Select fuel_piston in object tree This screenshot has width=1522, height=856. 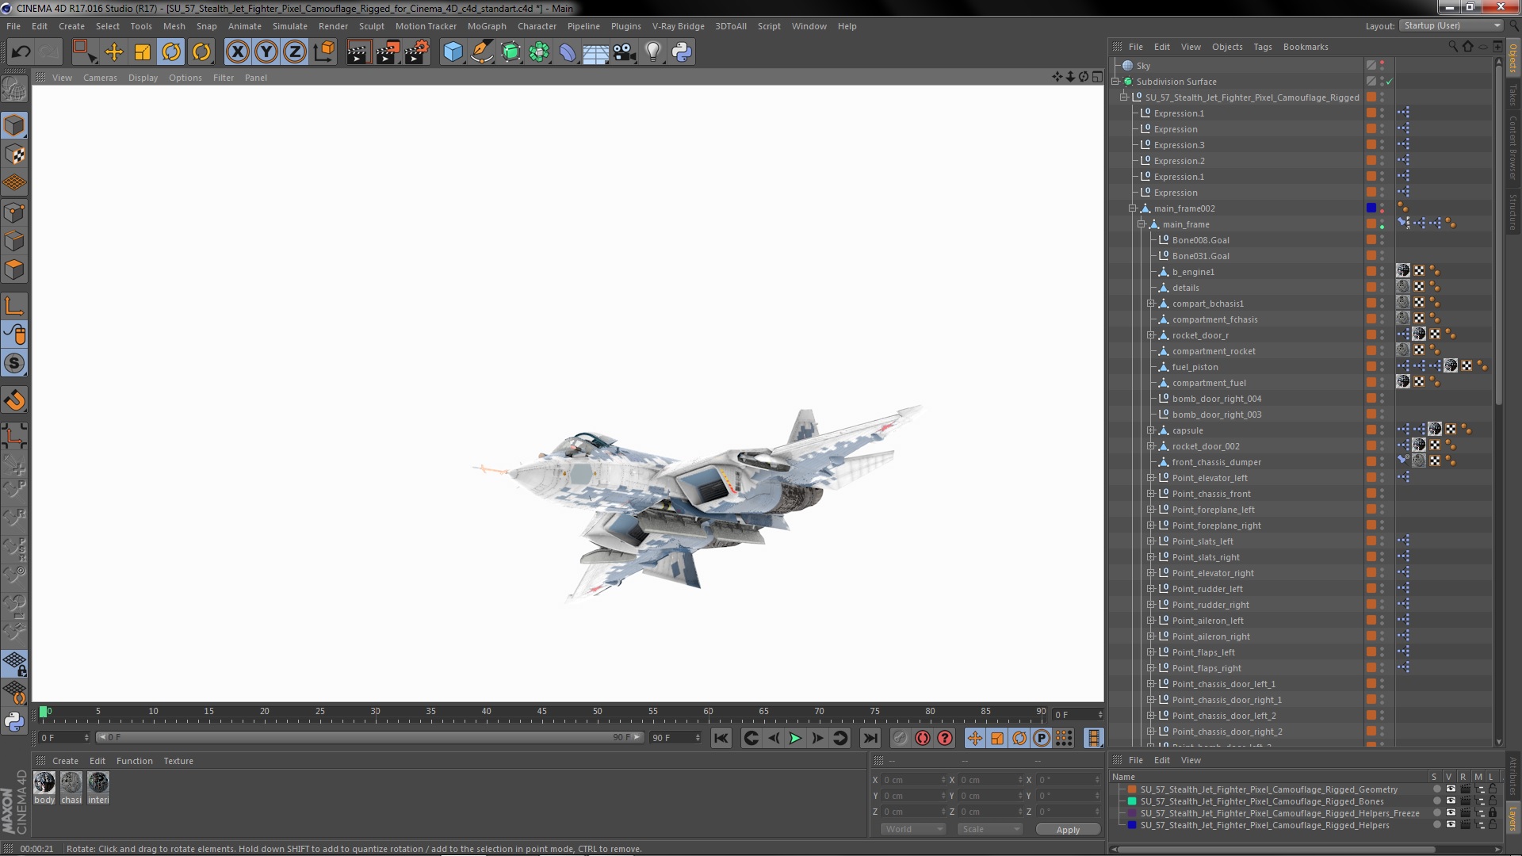tap(1195, 367)
